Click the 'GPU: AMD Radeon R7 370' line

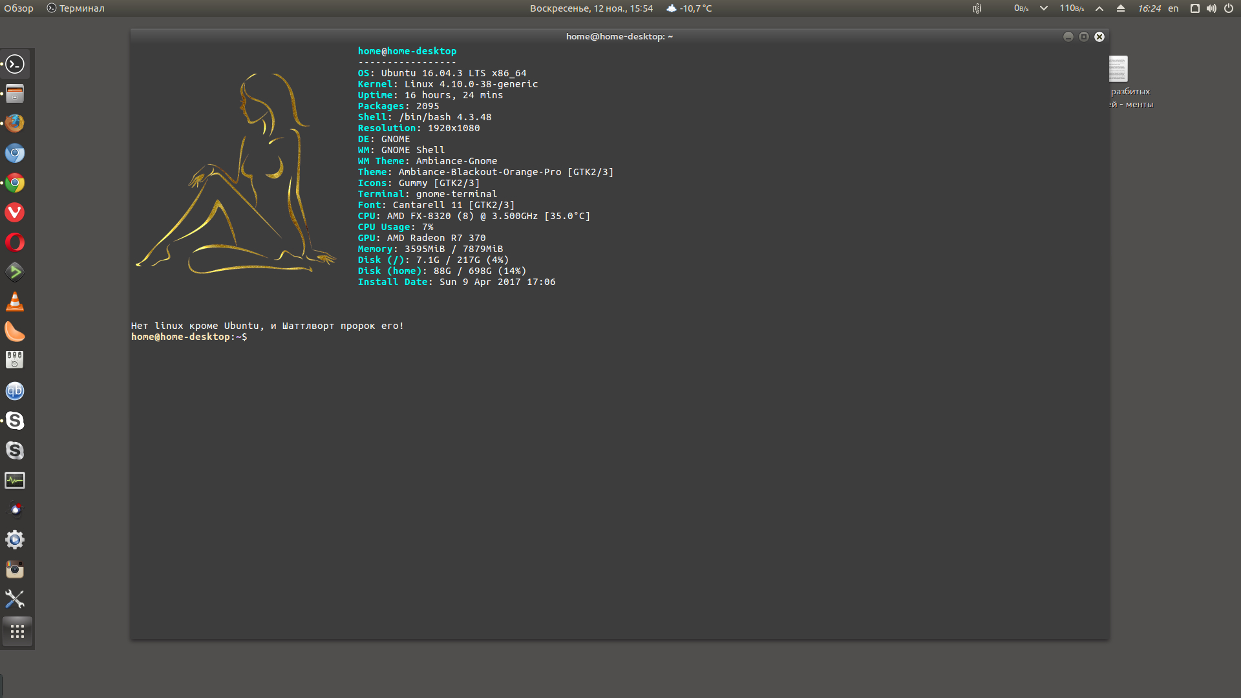[x=422, y=238]
